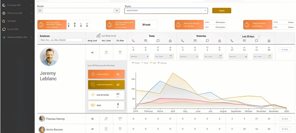
Task: Open Stats for Thomas Harvey
Action: tap(285, 119)
